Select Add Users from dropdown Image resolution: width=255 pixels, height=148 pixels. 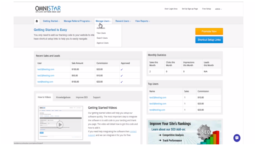click(101, 28)
